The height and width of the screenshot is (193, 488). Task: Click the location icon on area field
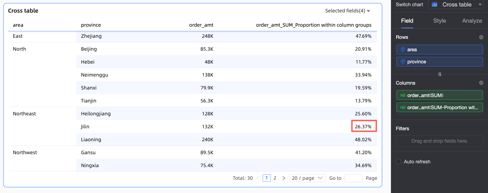[x=403, y=50]
